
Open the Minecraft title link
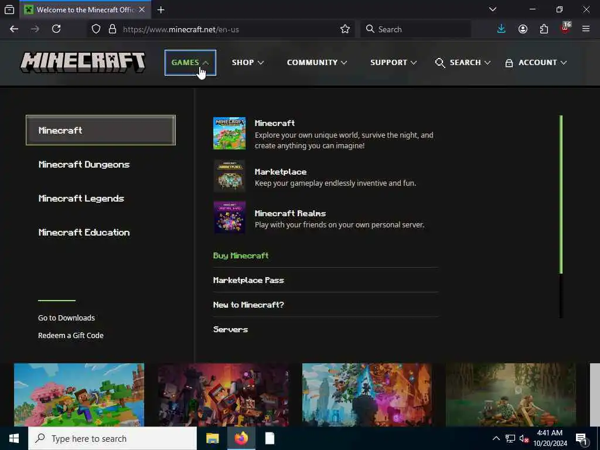coord(275,123)
